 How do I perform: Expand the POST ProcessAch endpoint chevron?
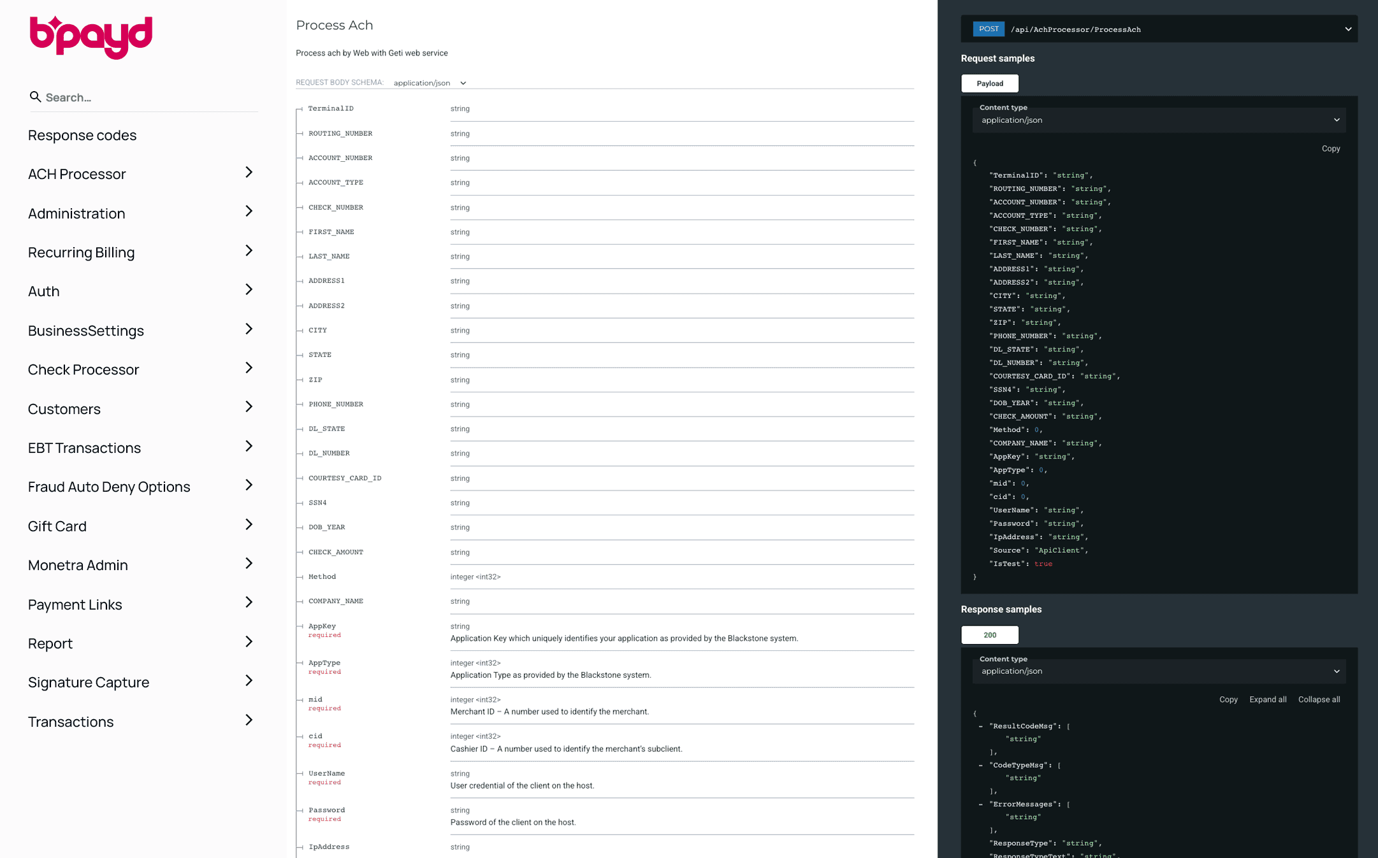click(1348, 29)
